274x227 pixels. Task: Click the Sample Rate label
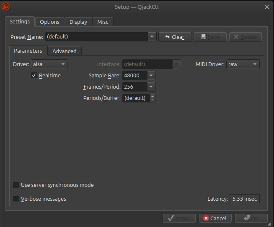point(104,76)
